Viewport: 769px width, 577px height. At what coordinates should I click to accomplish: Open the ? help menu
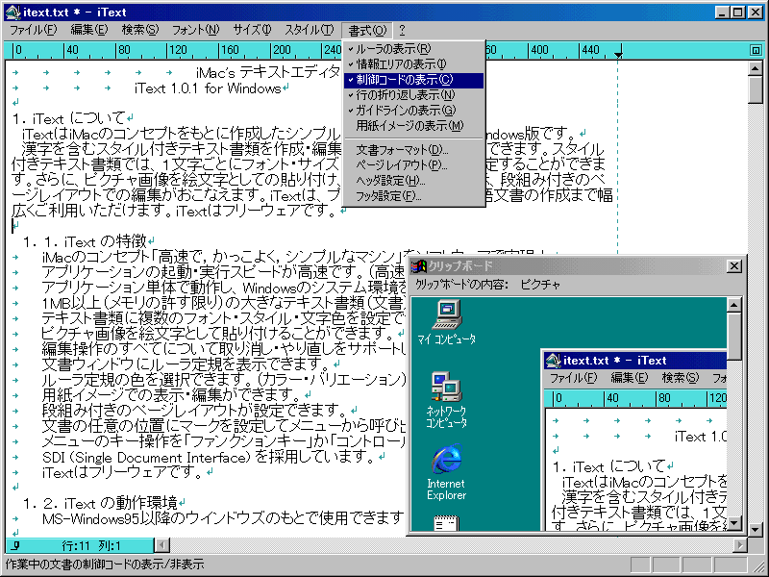[x=402, y=30]
